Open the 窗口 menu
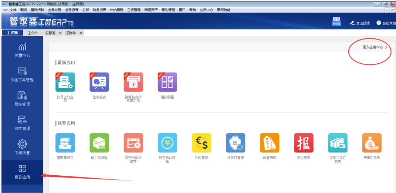Viewport: 396px width, 193px height. [x=182, y=10]
